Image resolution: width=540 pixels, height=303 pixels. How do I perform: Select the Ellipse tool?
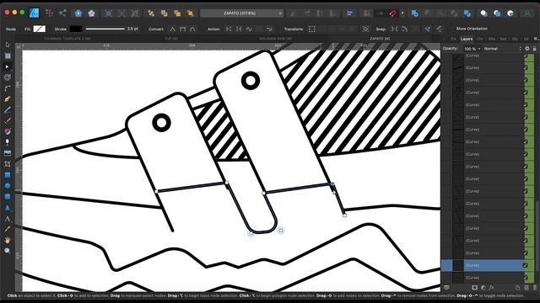[x=8, y=186]
